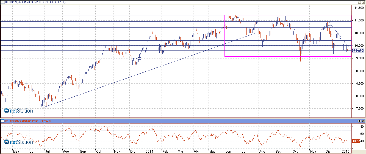Click the Abr month label on time axis
This screenshot has width=366, height=154.
[x=196, y=151]
